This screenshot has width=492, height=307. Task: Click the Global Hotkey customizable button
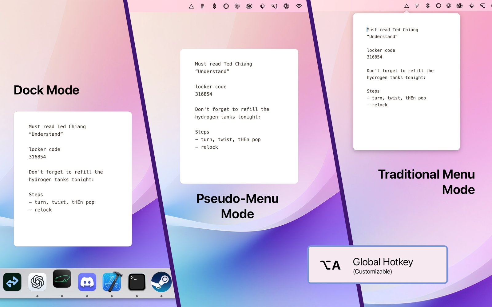(377, 265)
